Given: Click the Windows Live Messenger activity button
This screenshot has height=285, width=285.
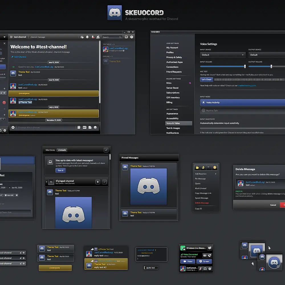Looking at the screenshot, I should pyautogui.click(x=209, y=248).
